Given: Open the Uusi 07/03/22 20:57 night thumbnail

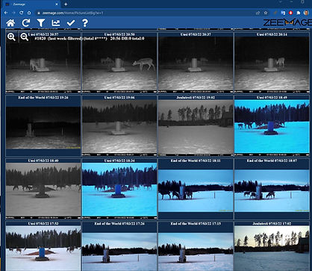Looking at the screenshot, I should (43, 64).
